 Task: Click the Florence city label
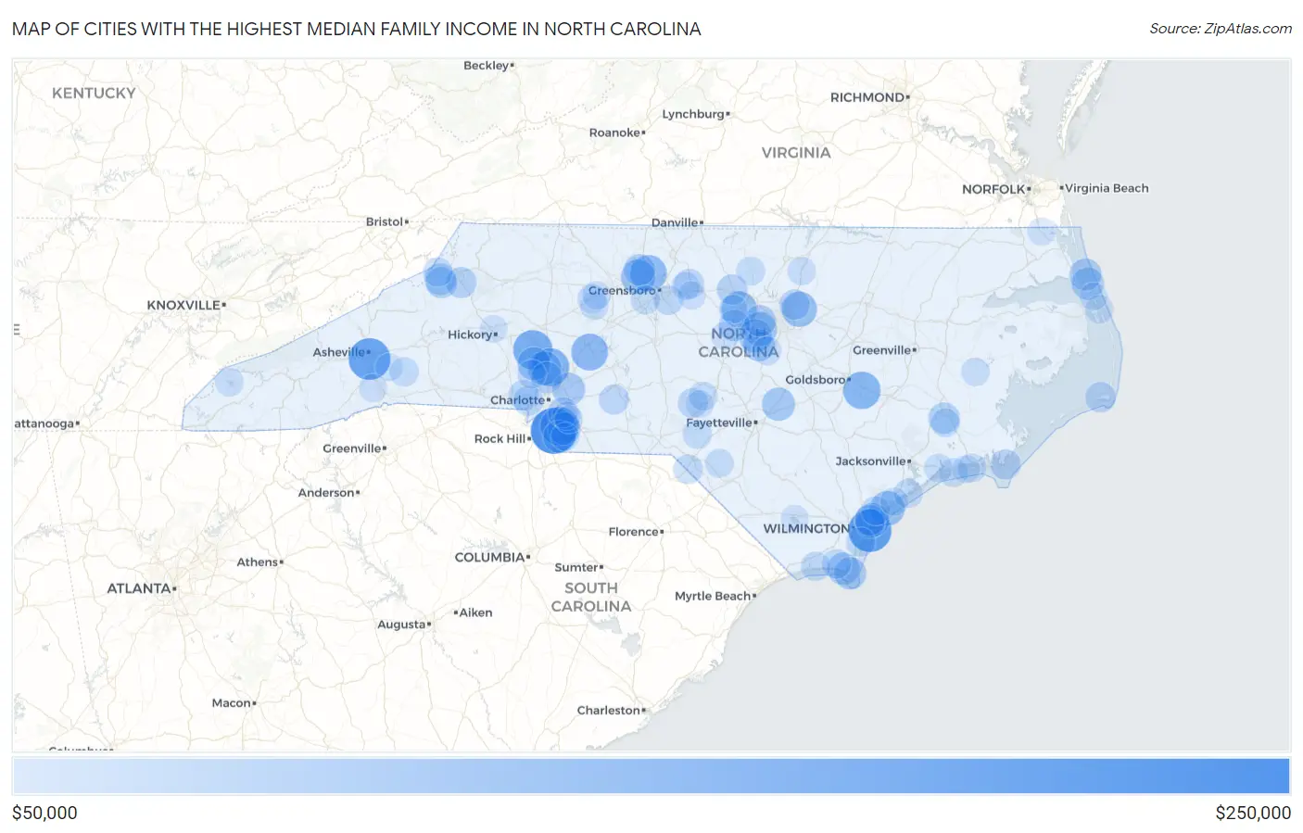coord(634,532)
